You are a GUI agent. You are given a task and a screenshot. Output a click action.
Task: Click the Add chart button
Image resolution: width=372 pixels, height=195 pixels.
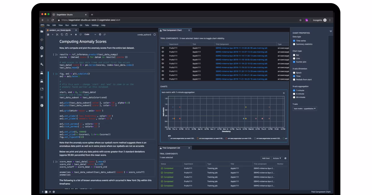coord(266,158)
